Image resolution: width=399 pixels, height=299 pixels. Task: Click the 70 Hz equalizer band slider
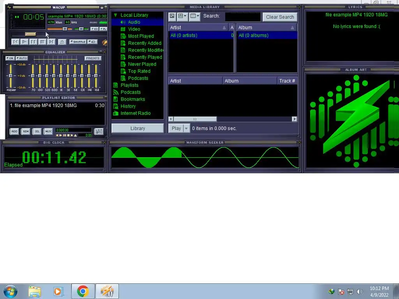coord(33,76)
